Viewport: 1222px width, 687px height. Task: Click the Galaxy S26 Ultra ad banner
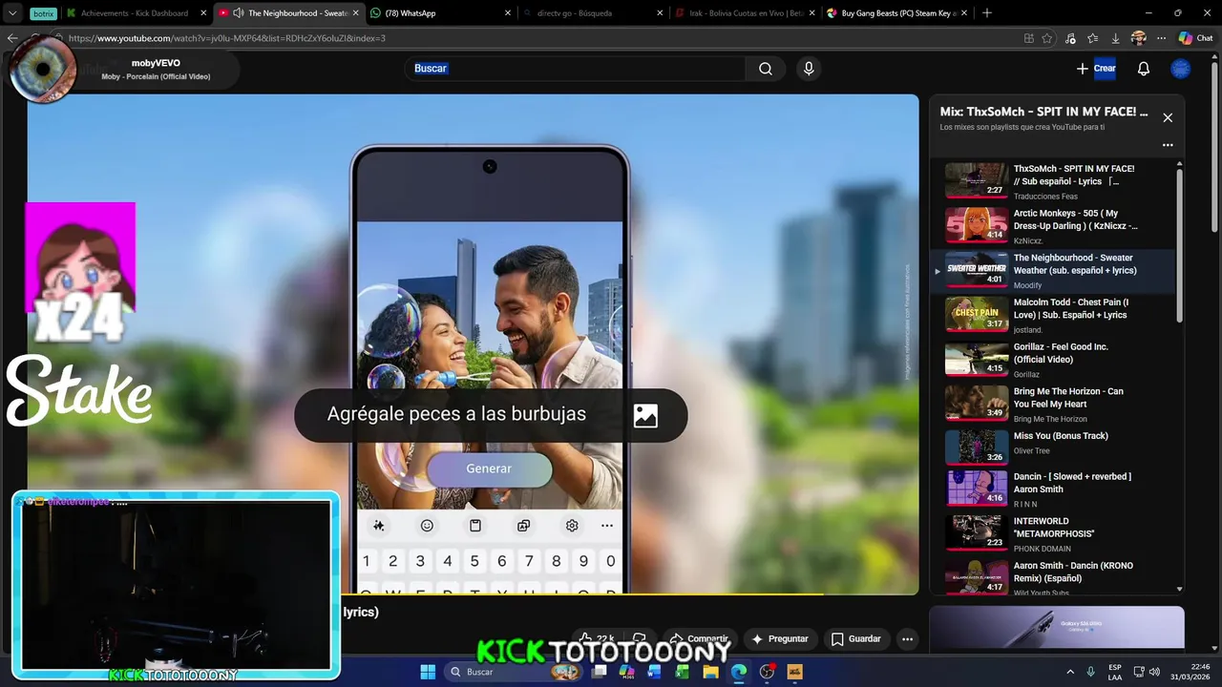[1057, 627]
